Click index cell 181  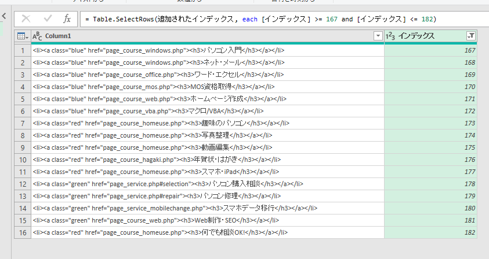coord(430,220)
